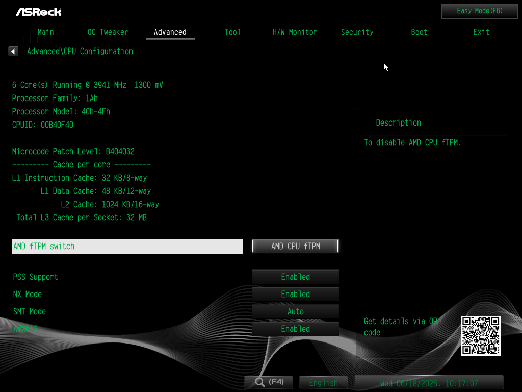Viewport: 522px width, 392px height.
Task: Click the Description panel heading
Action: point(398,123)
